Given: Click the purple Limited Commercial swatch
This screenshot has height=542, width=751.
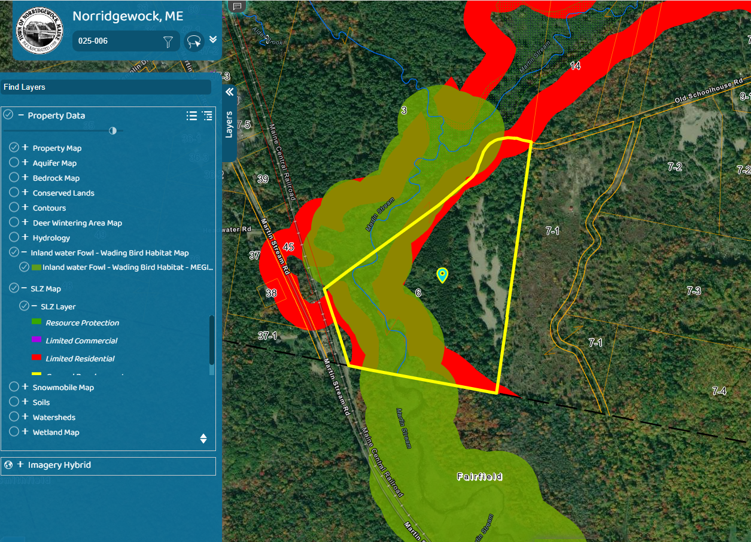Looking at the screenshot, I should tap(37, 340).
